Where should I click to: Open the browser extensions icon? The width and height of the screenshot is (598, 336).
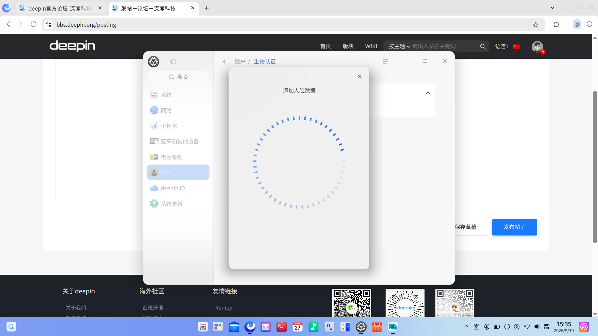(x=557, y=24)
